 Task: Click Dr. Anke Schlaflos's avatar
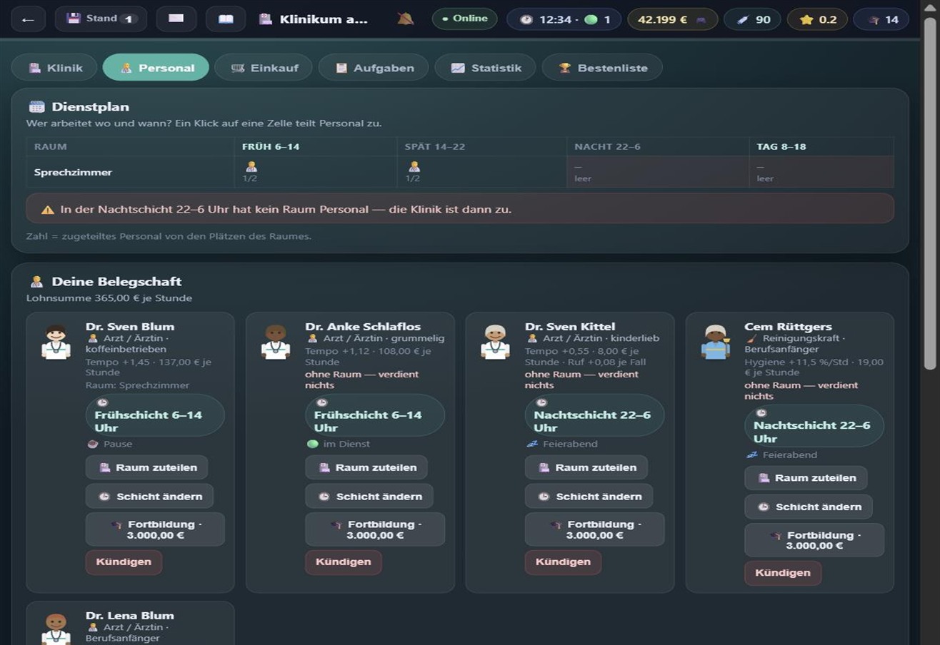(x=275, y=341)
